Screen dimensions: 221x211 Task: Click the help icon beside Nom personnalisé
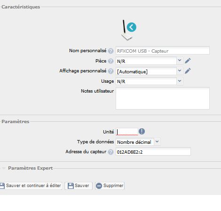coord(110,51)
